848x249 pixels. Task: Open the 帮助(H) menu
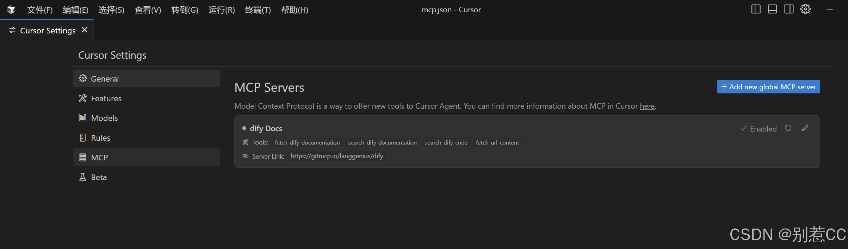(x=295, y=10)
